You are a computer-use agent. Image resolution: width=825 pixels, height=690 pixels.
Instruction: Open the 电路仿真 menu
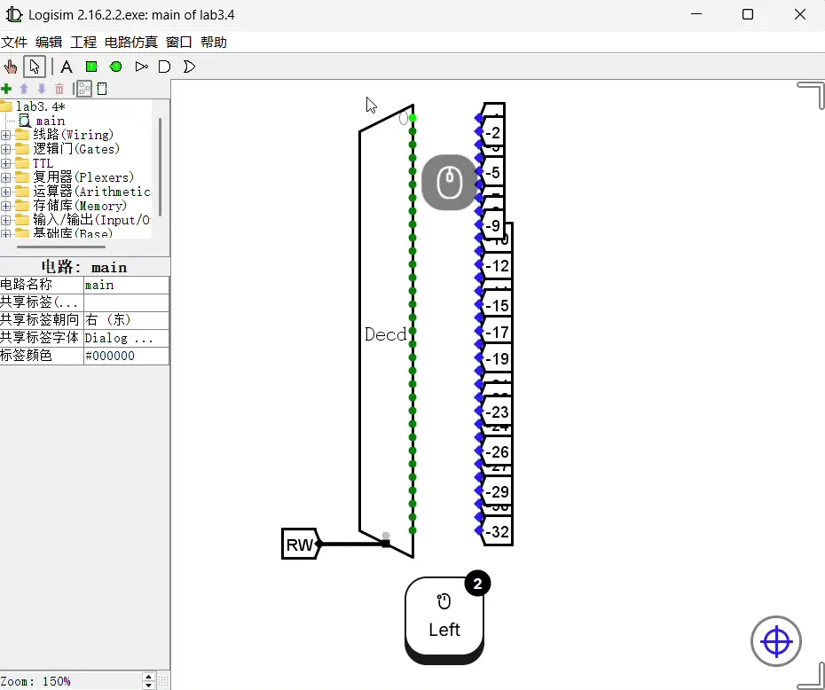130,42
